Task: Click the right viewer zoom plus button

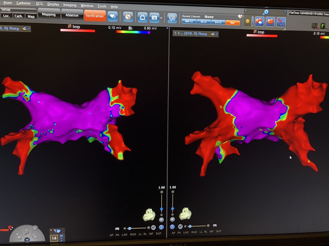Action: (x=173, y=192)
